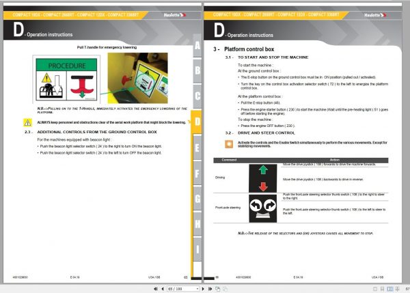Click 'Operation instructions' title on right page
The height and width of the screenshot is (293, 410).
pos(250,35)
